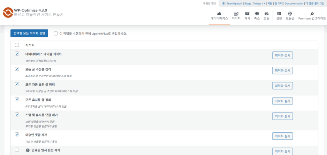The width and height of the screenshot is (327, 155).
Task: Switch to 축소 tab label
Action: tap(257, 18)
